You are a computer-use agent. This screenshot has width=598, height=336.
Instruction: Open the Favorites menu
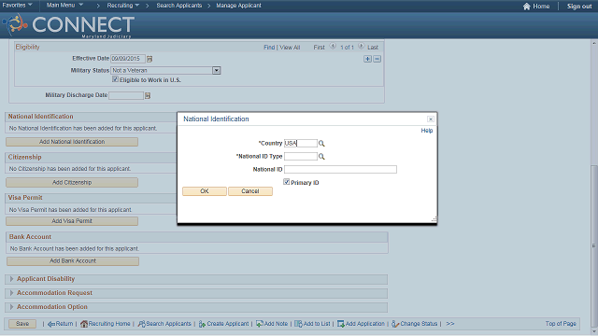tap(17, 6)
